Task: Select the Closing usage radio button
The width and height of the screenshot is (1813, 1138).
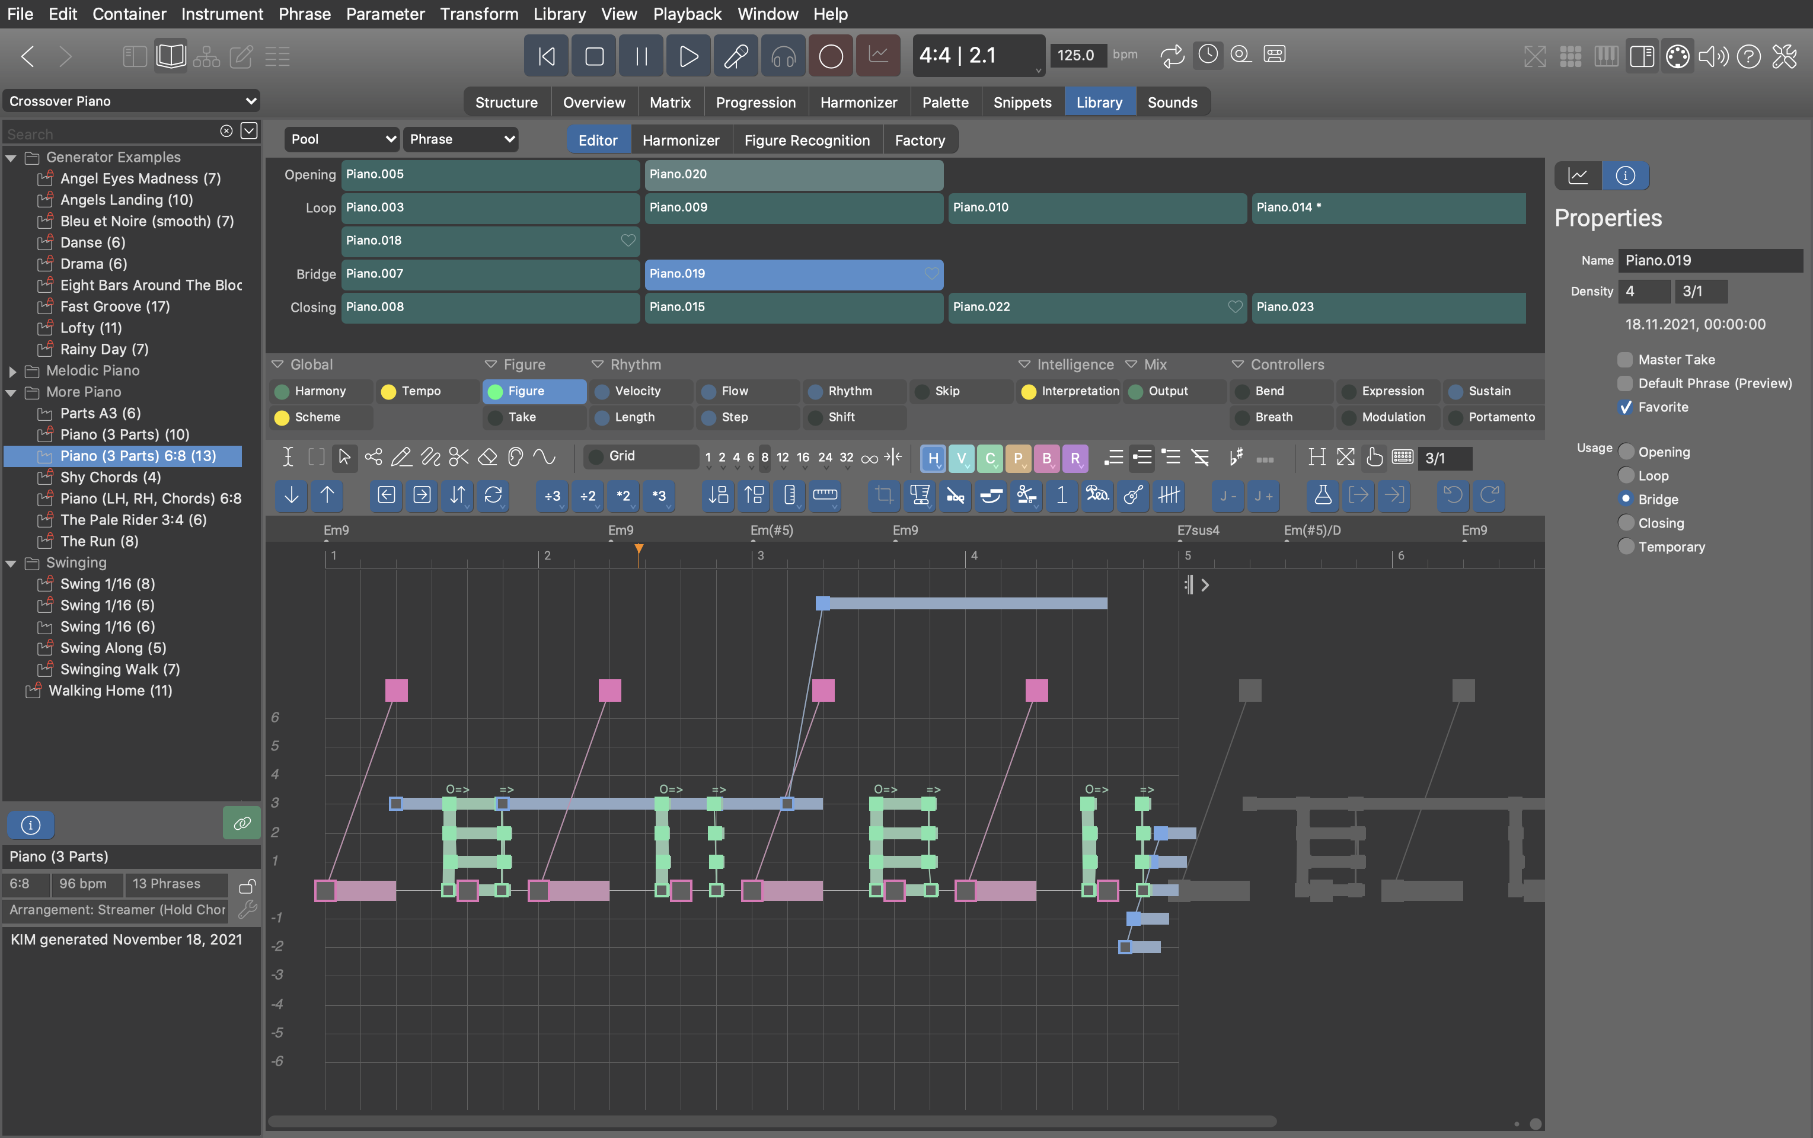Action: 1626,523
